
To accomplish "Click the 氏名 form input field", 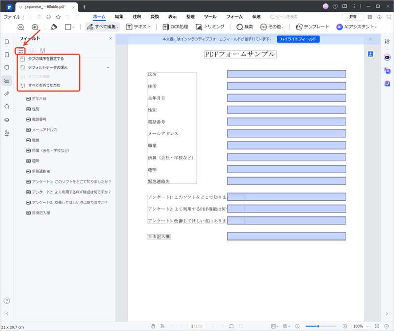I will point(287,74).
